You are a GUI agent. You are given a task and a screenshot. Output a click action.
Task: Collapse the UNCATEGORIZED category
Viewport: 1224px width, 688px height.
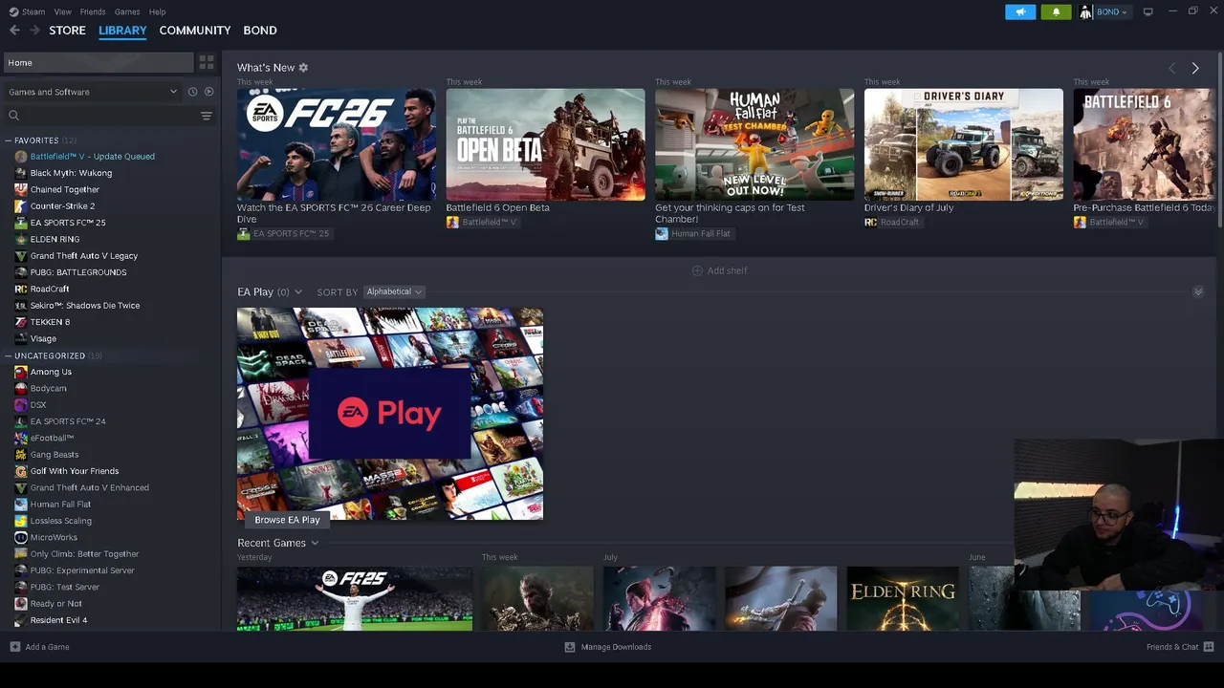[9, 355]
